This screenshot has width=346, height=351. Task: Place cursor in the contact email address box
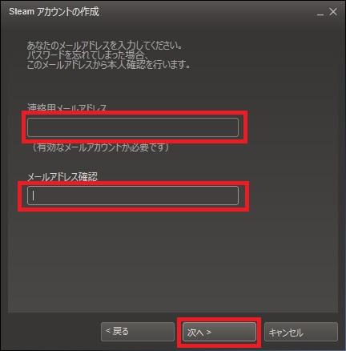133,127
